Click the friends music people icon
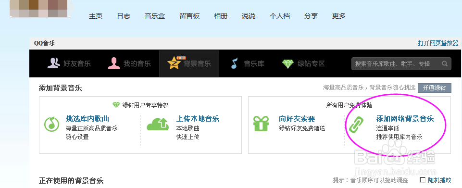The image size is (462, 188). (53, 63)
